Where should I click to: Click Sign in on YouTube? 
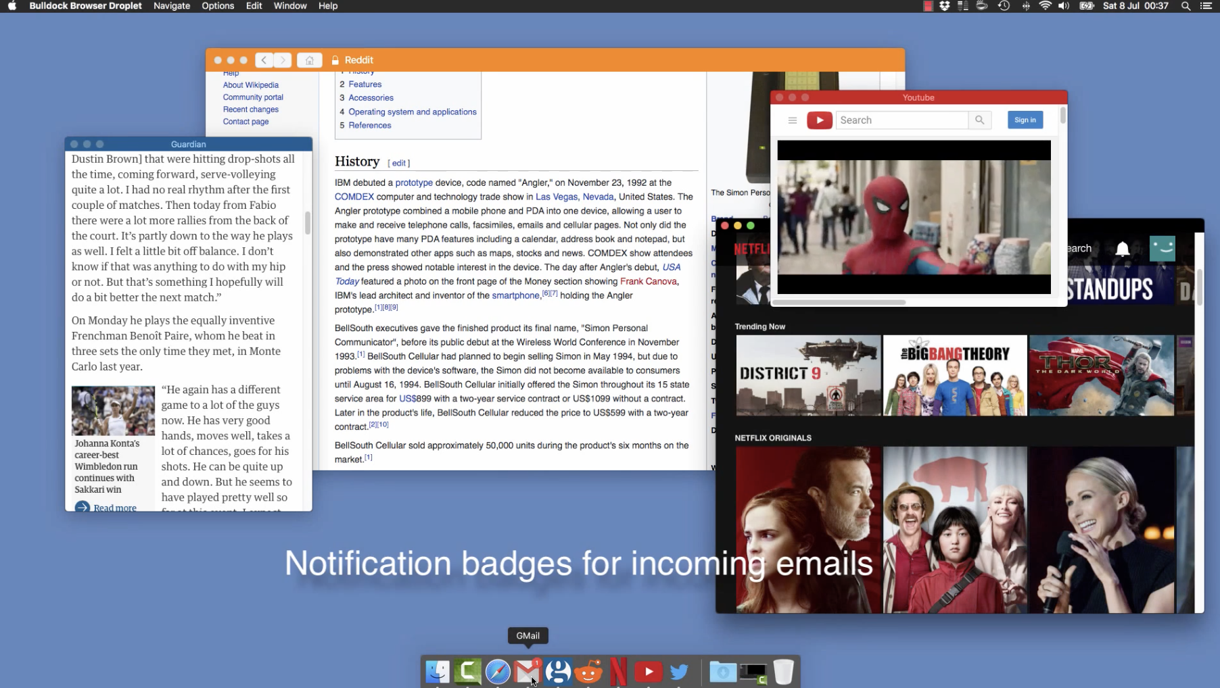(1025, 120)
